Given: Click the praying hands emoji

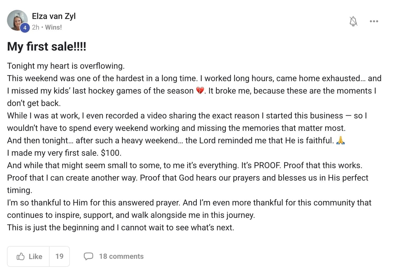Looking at the screenshot, I should (x=340, y=140).
